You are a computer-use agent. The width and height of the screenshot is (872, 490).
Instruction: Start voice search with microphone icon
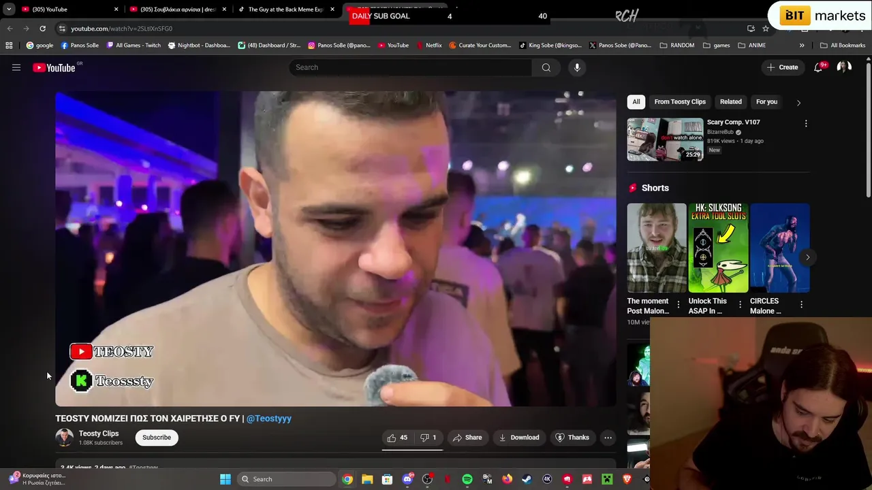click(577, 67)
